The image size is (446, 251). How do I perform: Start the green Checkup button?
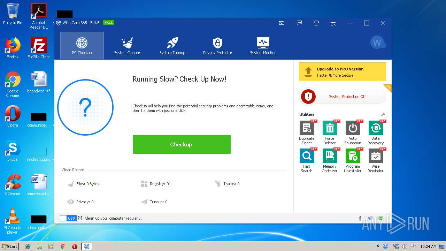pyautogui.click(x=182, y=144)
